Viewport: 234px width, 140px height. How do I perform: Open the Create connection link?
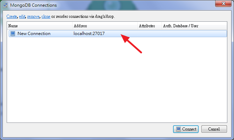[x=12, y=16]
